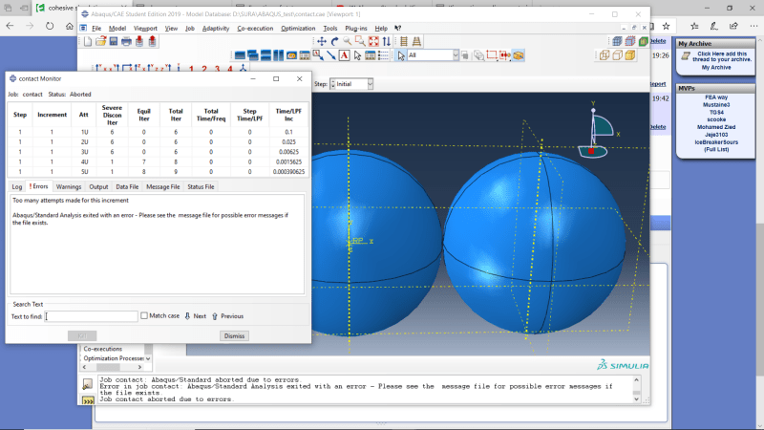This screenshot has height=430, width=764.
Task: Click the Cascade viewports icon
Action: coord(252,55)
